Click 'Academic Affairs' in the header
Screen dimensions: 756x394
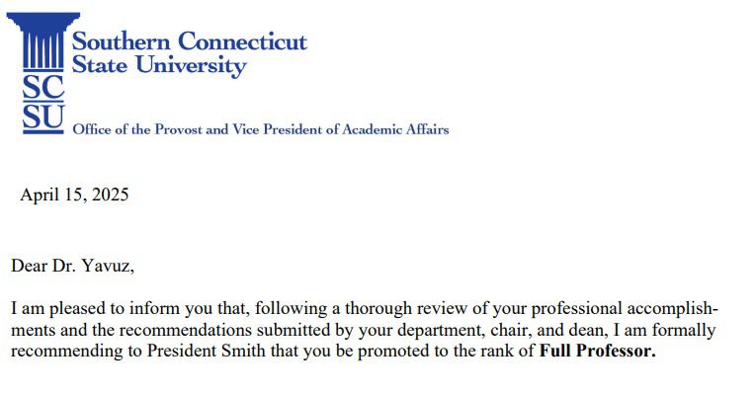[395, 129]
